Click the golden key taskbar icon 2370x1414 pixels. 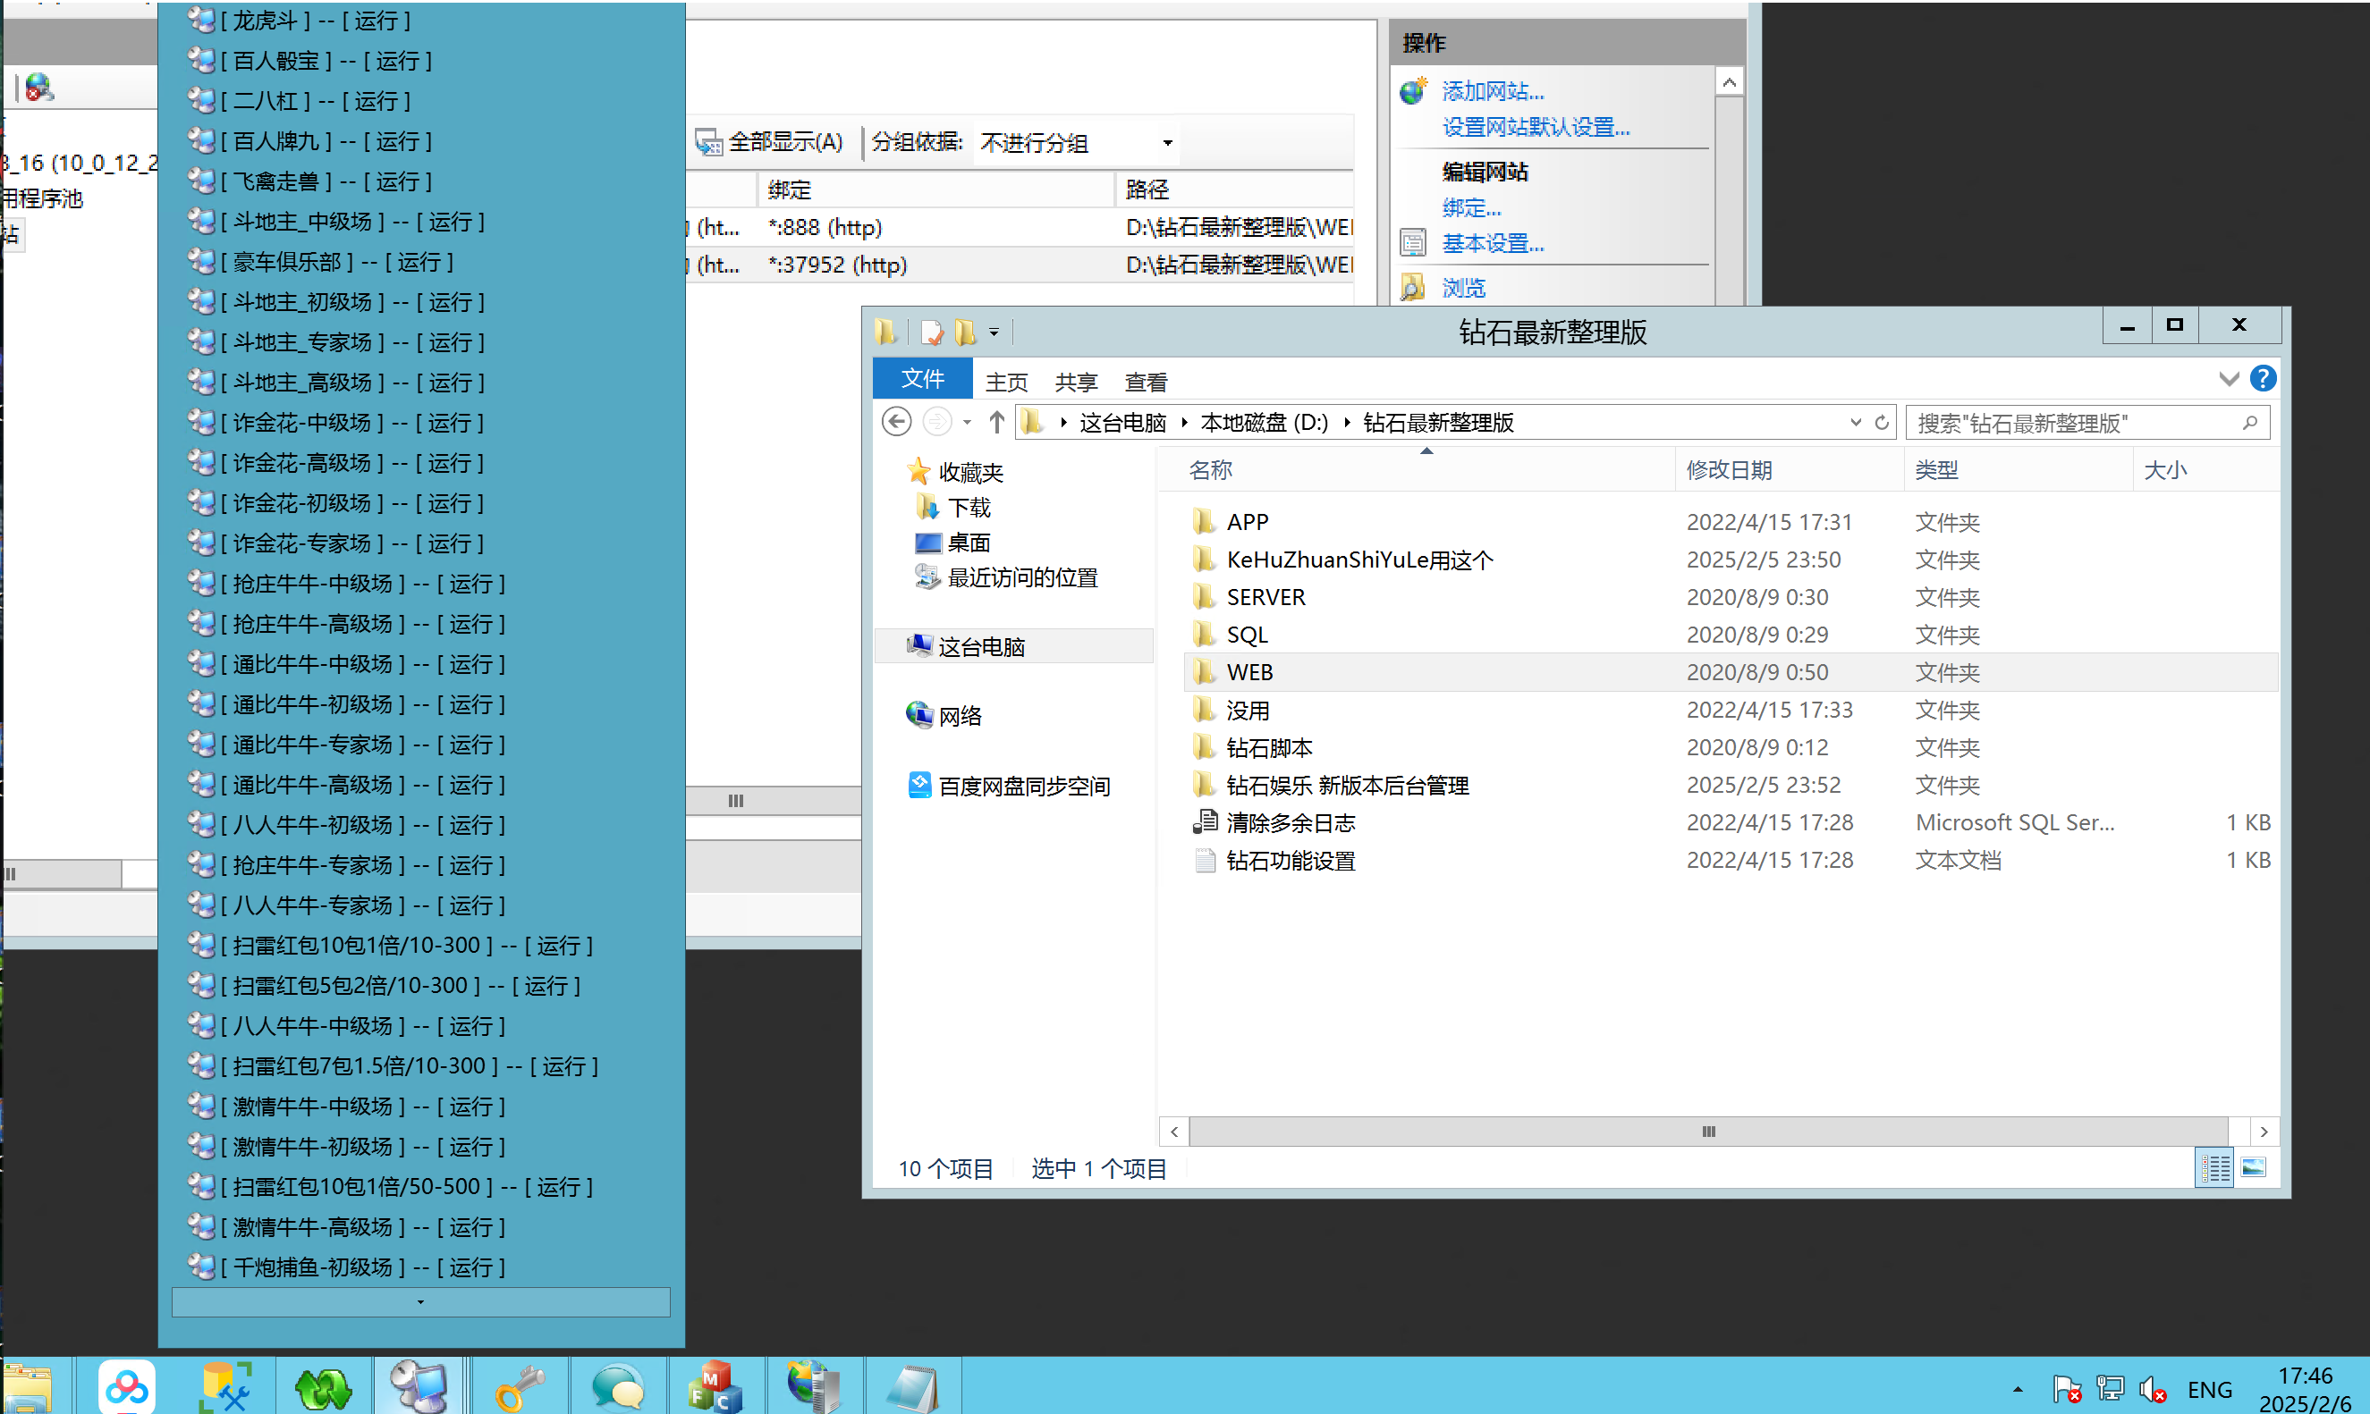click(520, 1386)
